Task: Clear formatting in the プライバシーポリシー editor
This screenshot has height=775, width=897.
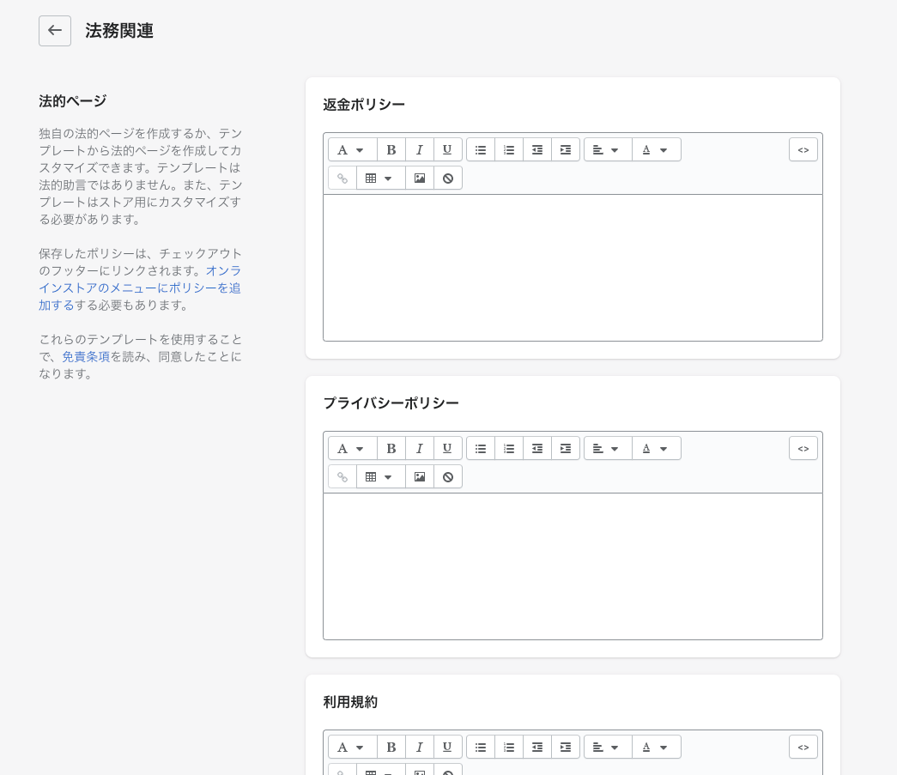Action: pos(448,476)
